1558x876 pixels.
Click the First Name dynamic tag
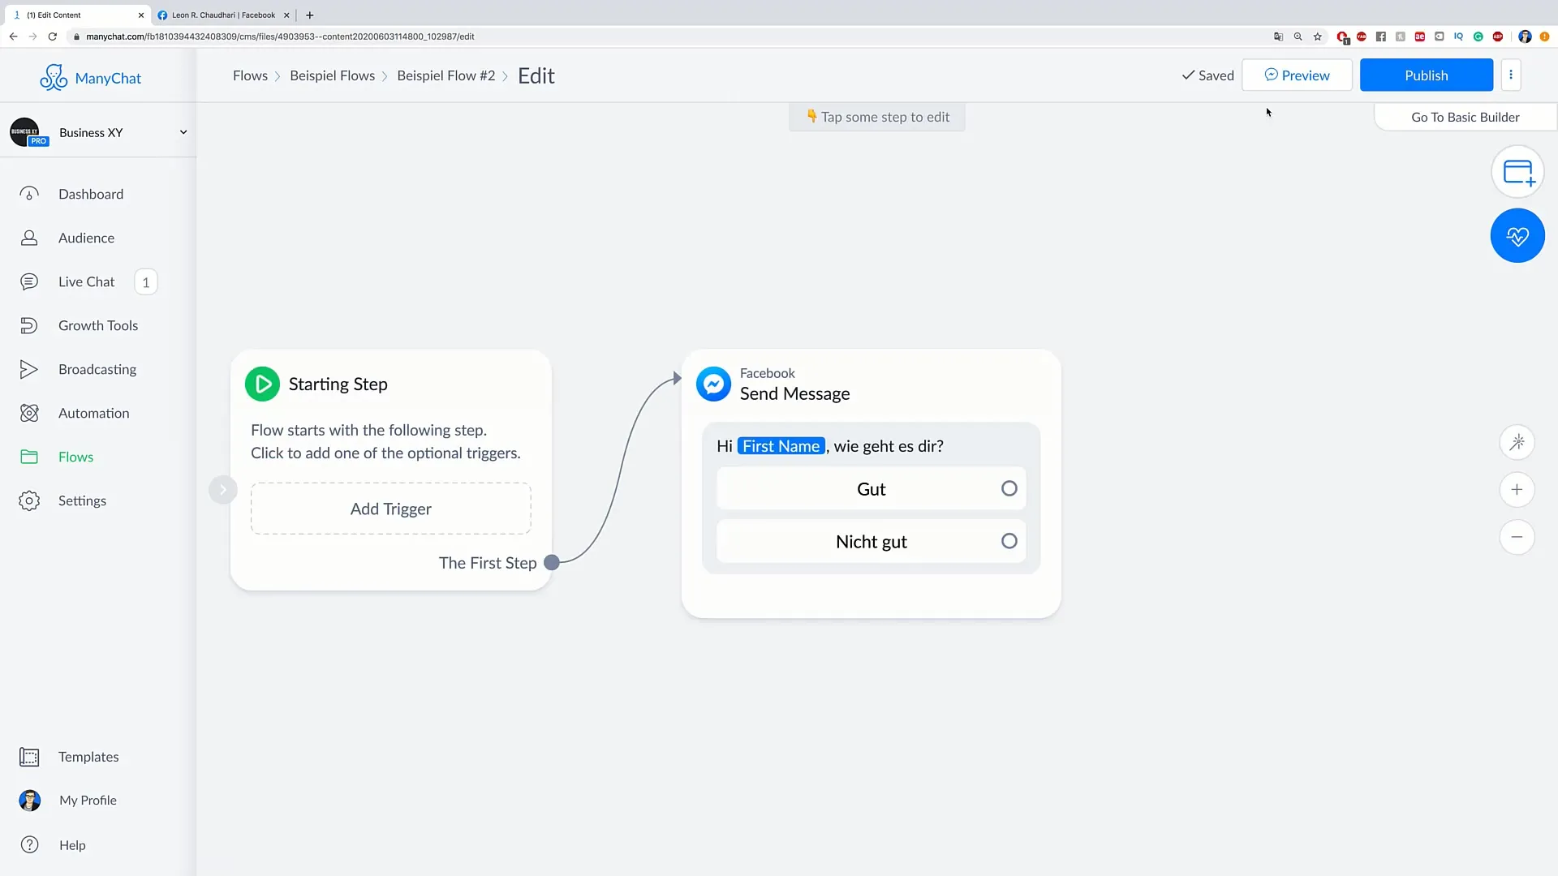tap(780, 445)
